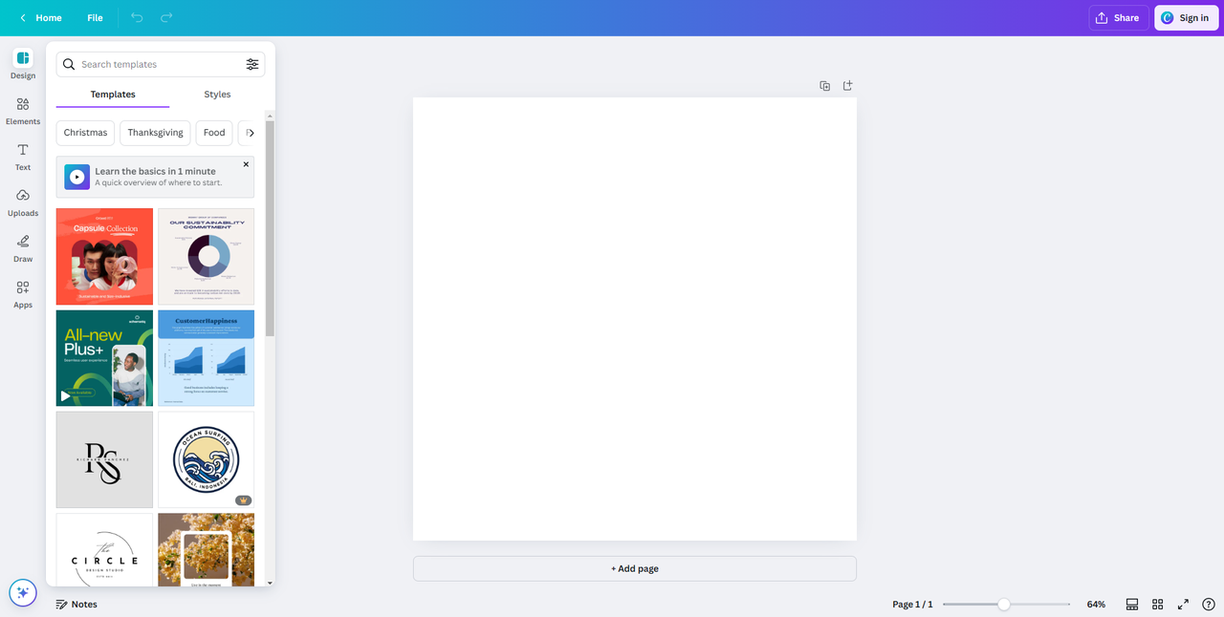Choose the Ocean Surfing logo template
The height and width of the screenshot is (617, 1224).
(x=206, y=459)
